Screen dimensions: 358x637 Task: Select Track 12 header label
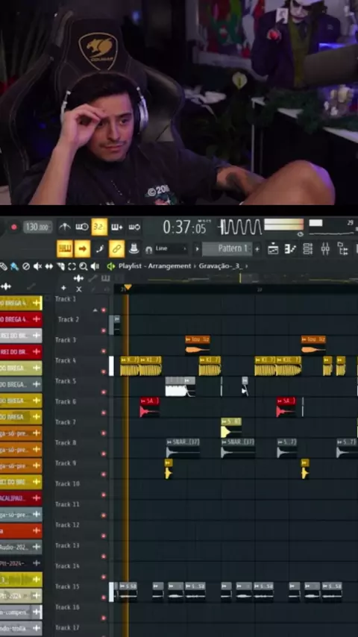(x=67, y=525)
